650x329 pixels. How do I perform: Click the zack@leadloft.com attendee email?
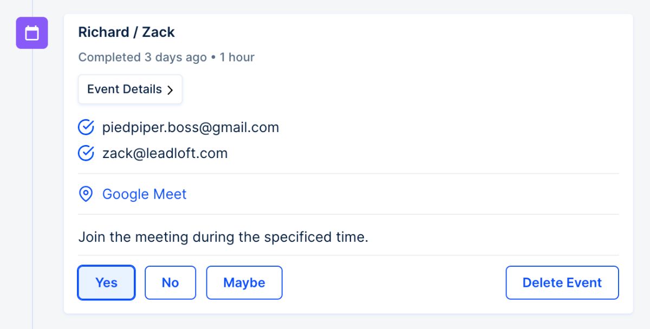(165, 154)
